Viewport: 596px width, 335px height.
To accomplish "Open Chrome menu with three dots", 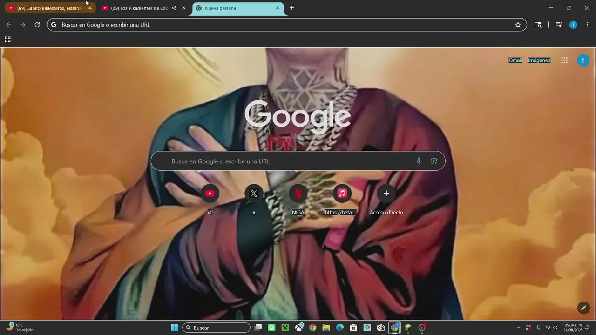I will [x=587, y=25].
